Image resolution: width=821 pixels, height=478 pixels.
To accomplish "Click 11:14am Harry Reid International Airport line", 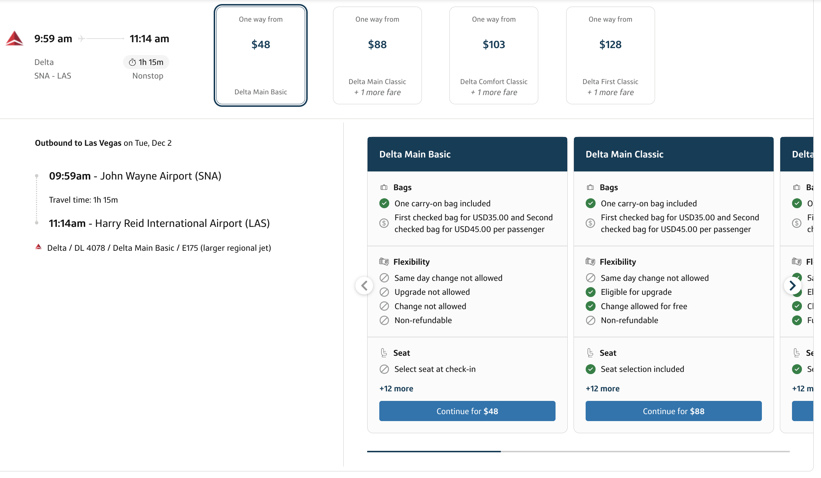I will (159, 224).
